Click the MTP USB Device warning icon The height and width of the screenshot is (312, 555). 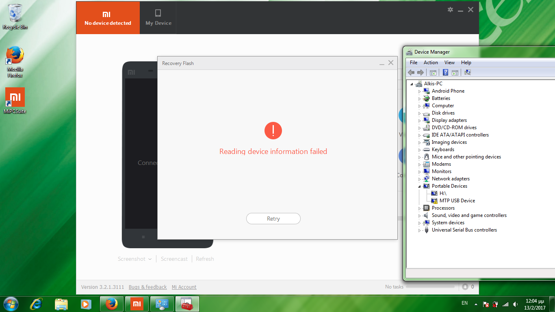[x=434, y=201]
